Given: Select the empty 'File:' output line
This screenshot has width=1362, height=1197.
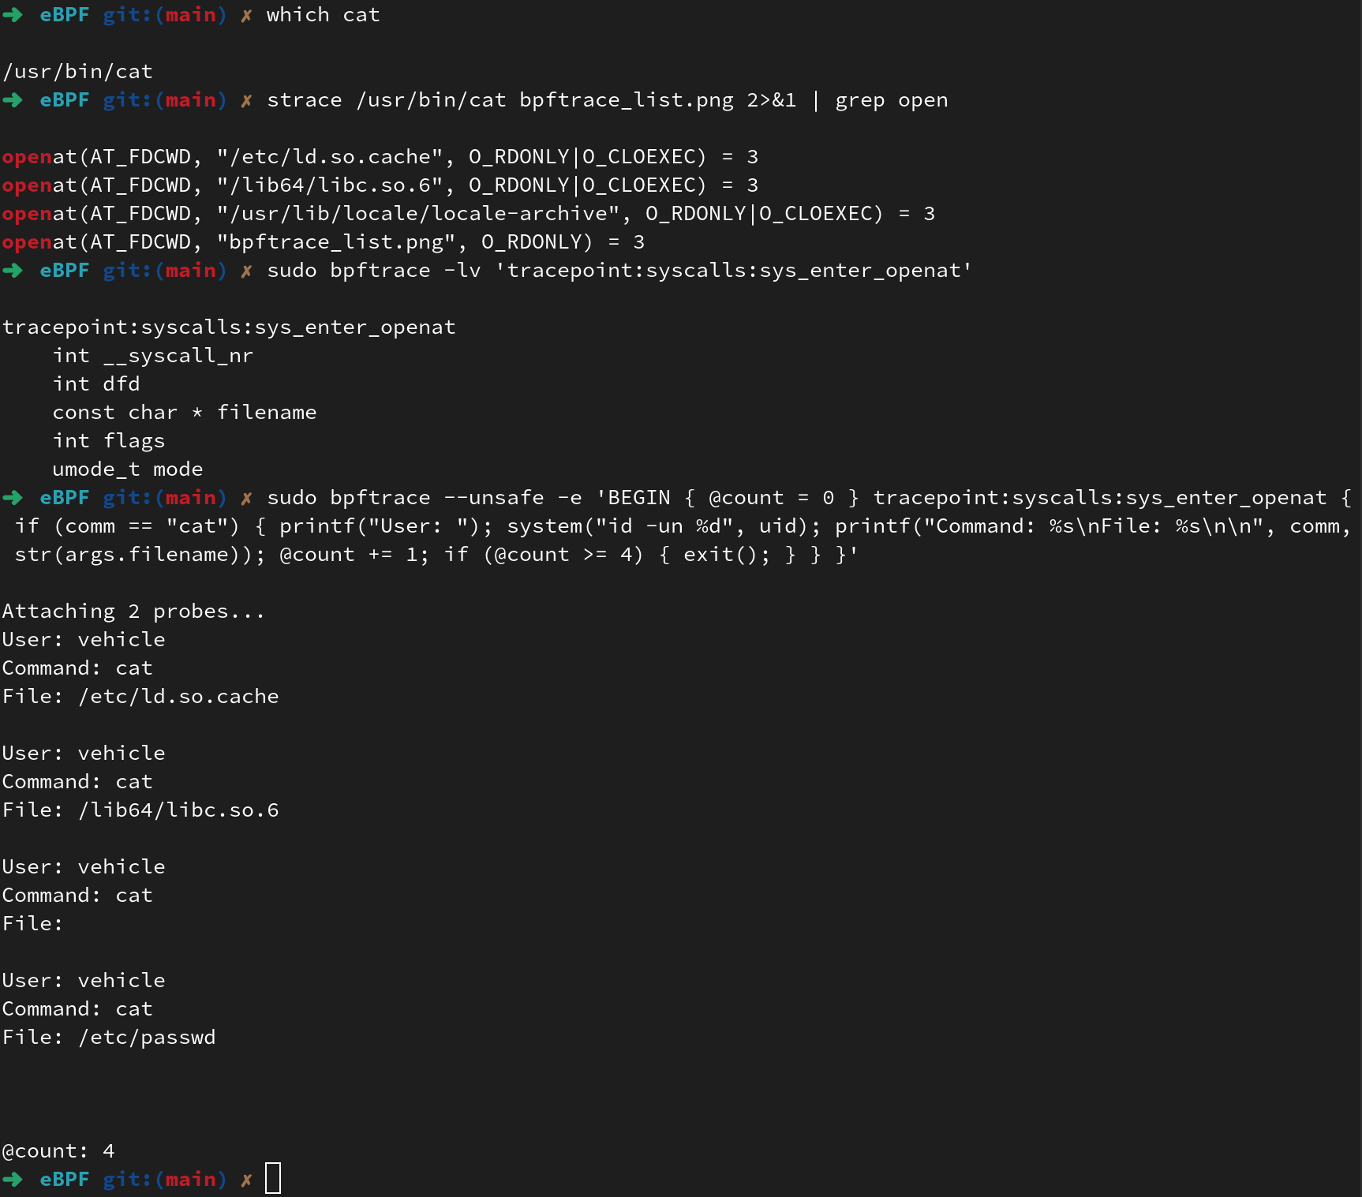Looking at the screenshot, I should click(x=32, y=924).
